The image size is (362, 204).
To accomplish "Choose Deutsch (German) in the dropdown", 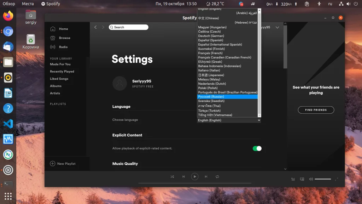I will (211, 36).
